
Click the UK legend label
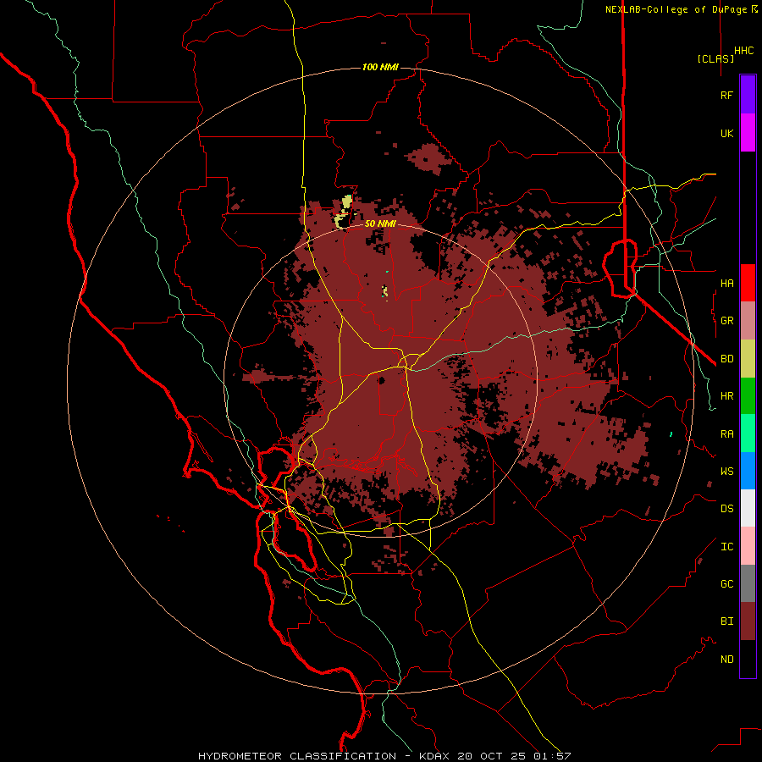(x=726, y=133)
